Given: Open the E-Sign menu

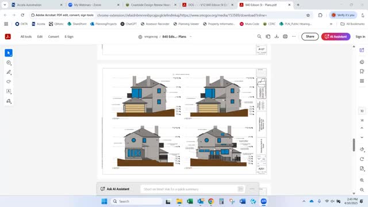Looking at the screenshot, I should pos(69,37).
